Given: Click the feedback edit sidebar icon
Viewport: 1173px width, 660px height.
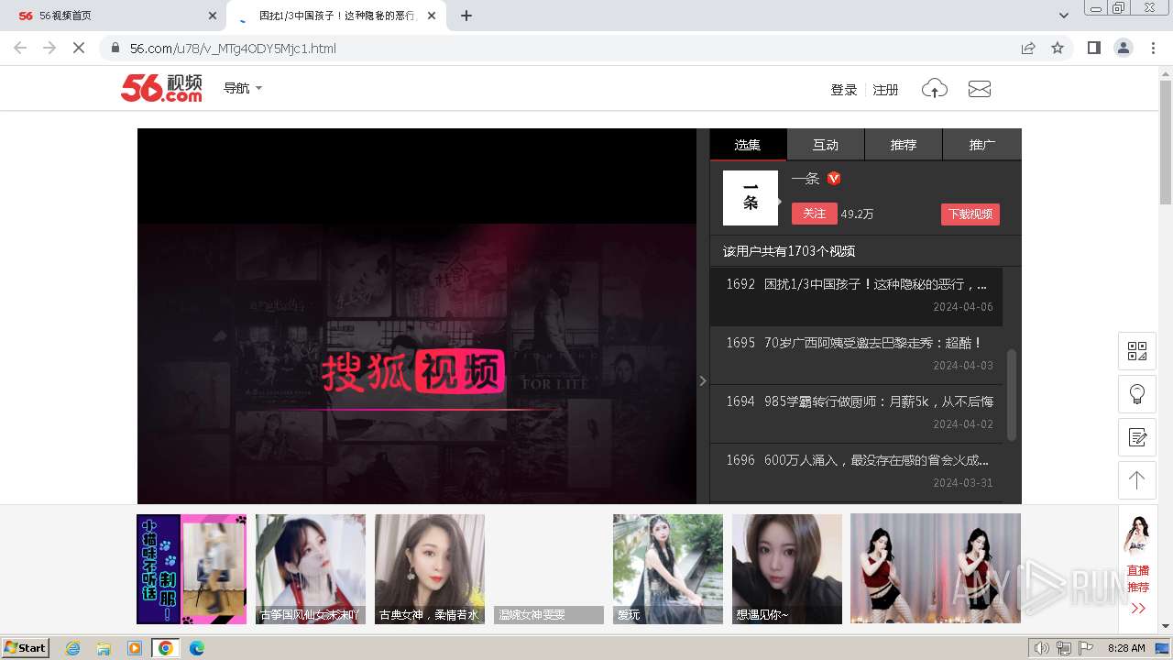Looking at the screenshot, I should pos(1137,437).
